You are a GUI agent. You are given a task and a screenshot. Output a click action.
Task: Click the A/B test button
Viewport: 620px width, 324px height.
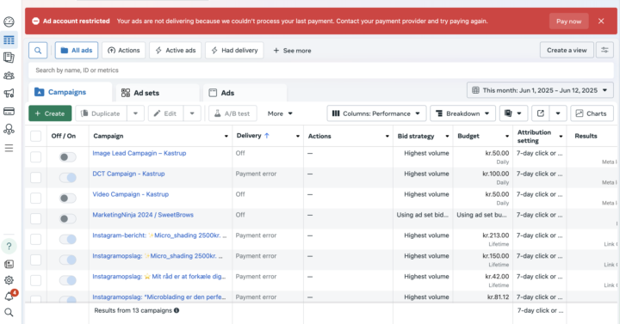232,113
